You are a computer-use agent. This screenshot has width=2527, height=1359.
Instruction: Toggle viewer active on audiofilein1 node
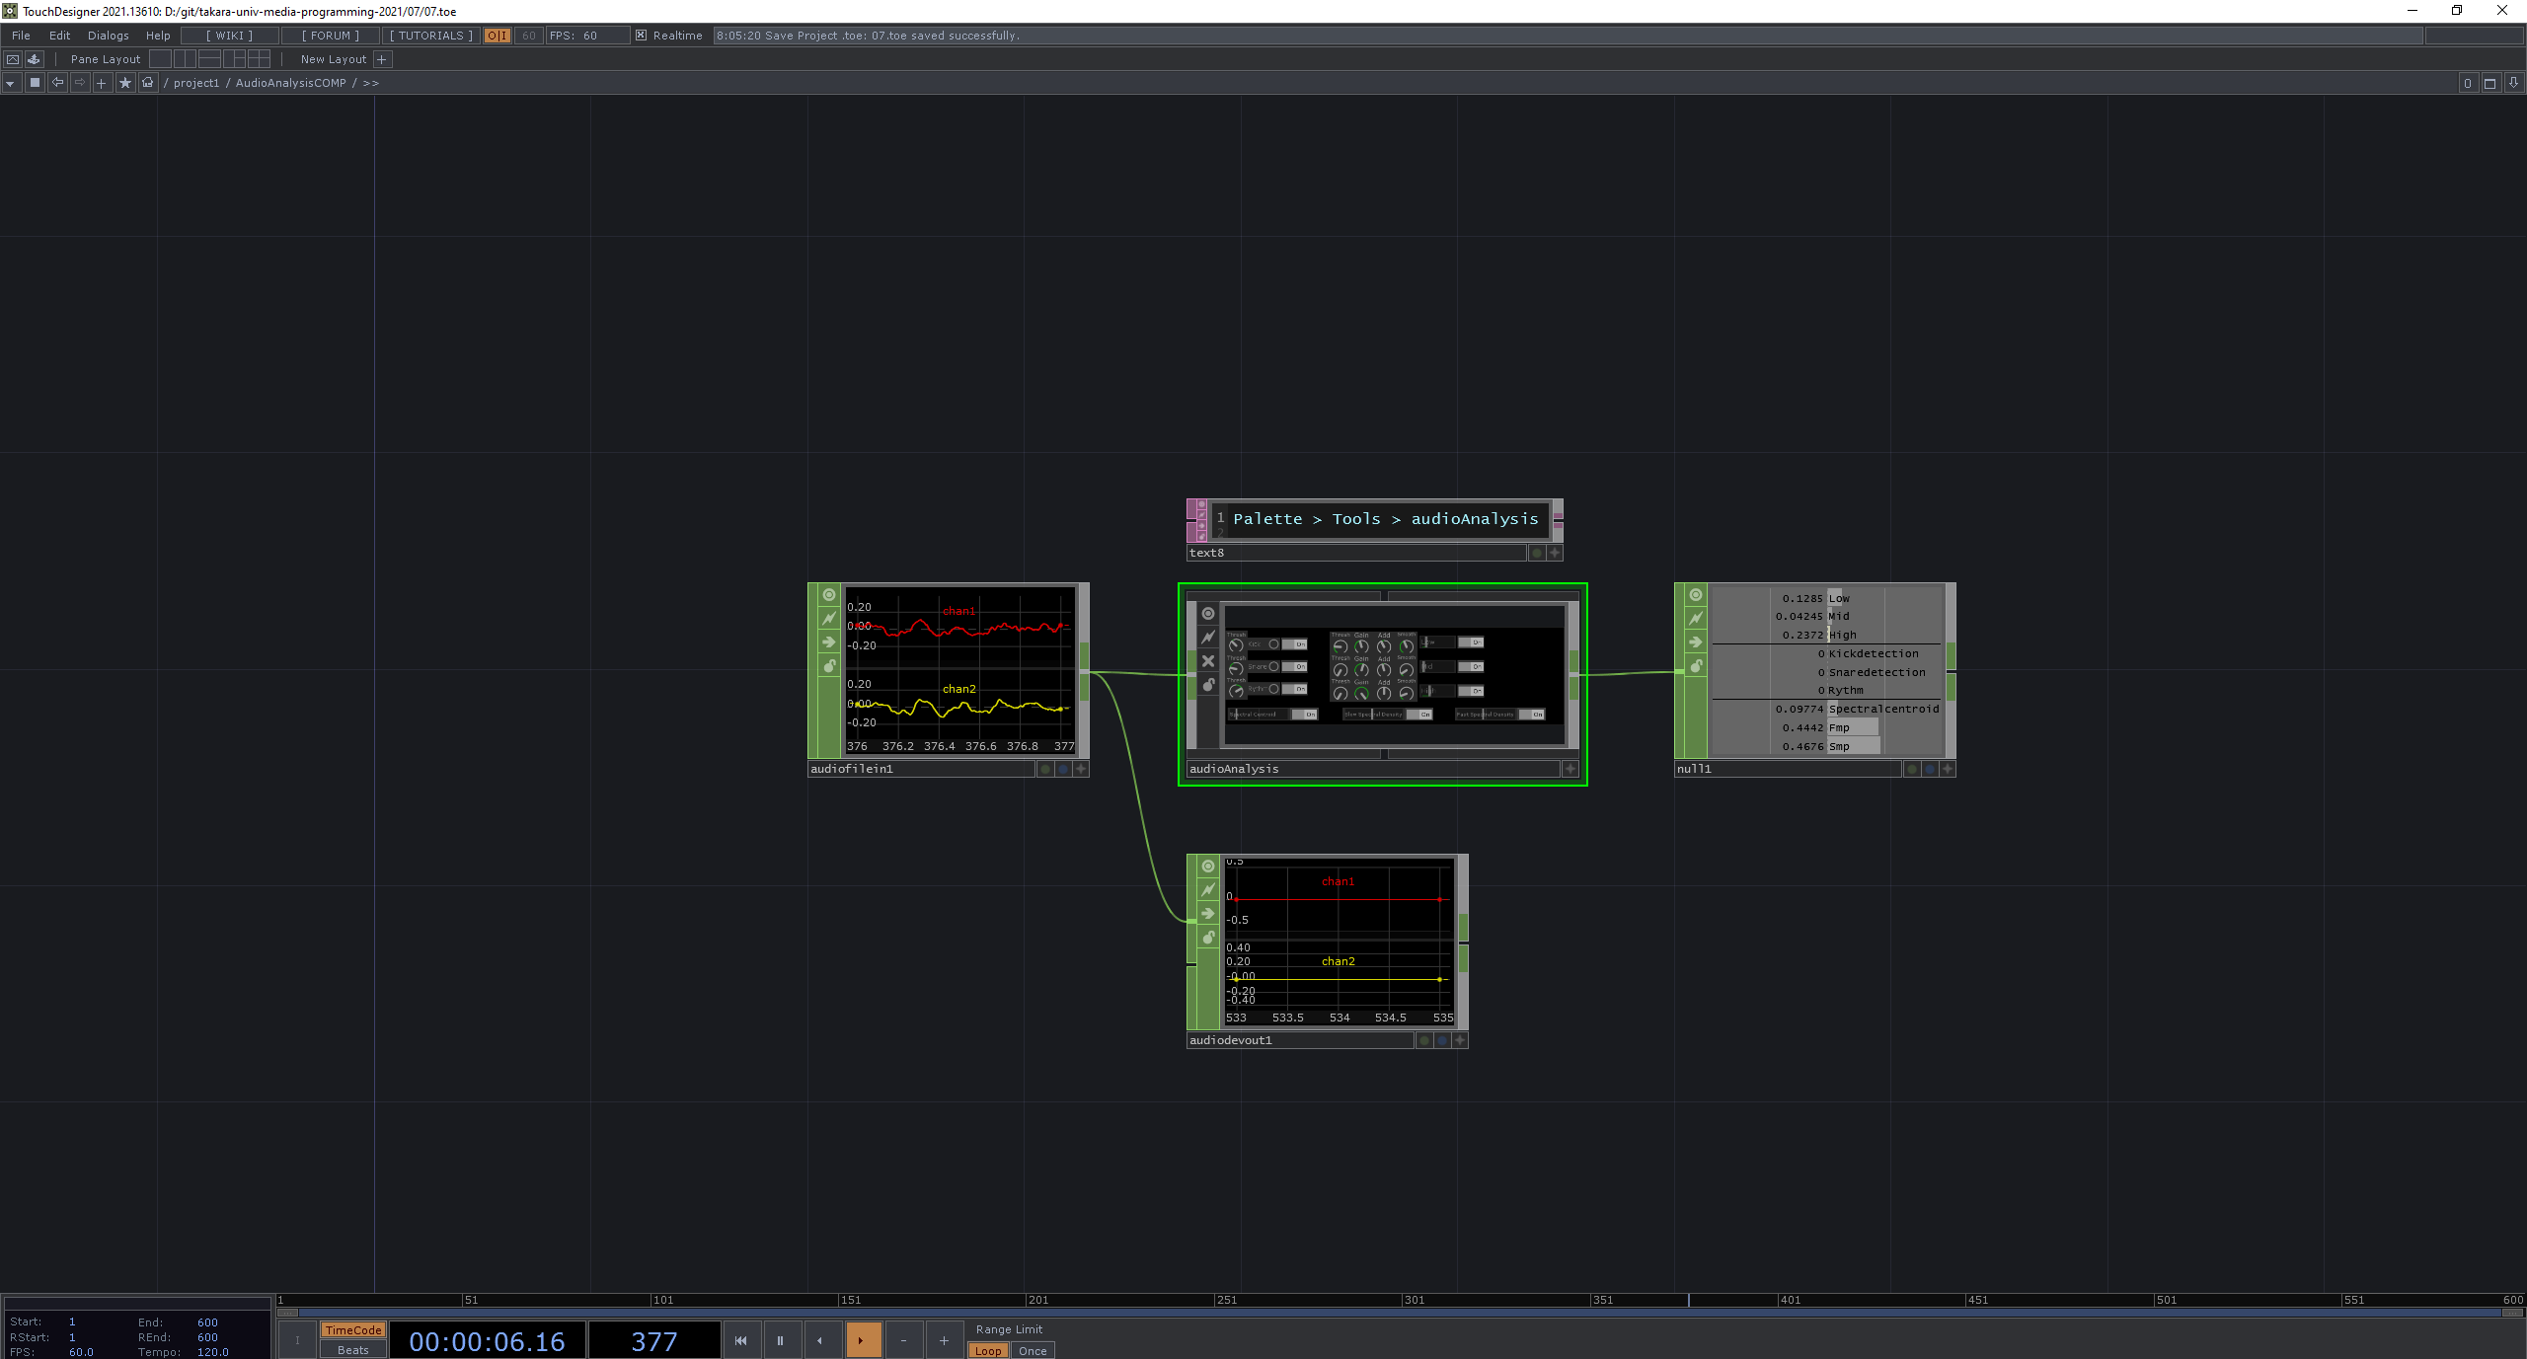pyautogui.click(x=829, y=595)
